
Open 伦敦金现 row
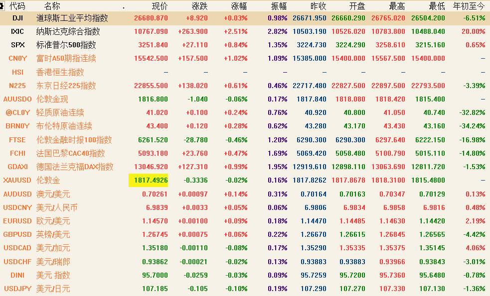click(x=52, y=99)
